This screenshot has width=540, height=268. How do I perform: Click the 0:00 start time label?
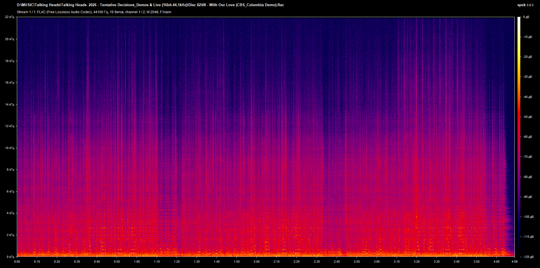pyautogui.click(x=17, y=261)
